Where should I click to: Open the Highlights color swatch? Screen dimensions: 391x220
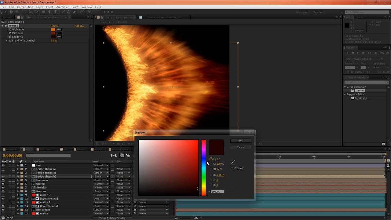pos(53,29)
